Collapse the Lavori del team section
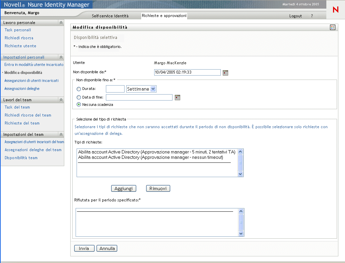345x263 pixels. coord(61,100)
